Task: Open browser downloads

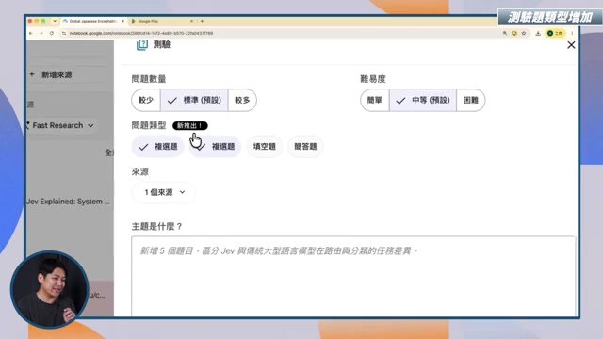Action: 538,34
